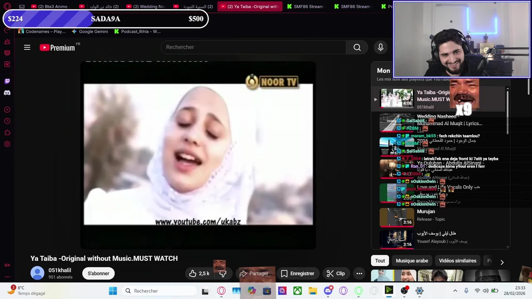Open the weather widget showing 8°C
532x299 pixels.
[x=27, y=291]
